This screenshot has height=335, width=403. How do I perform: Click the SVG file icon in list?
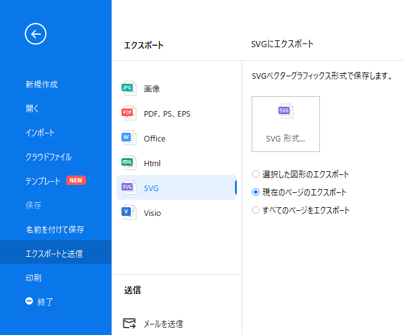coord(128,187)
